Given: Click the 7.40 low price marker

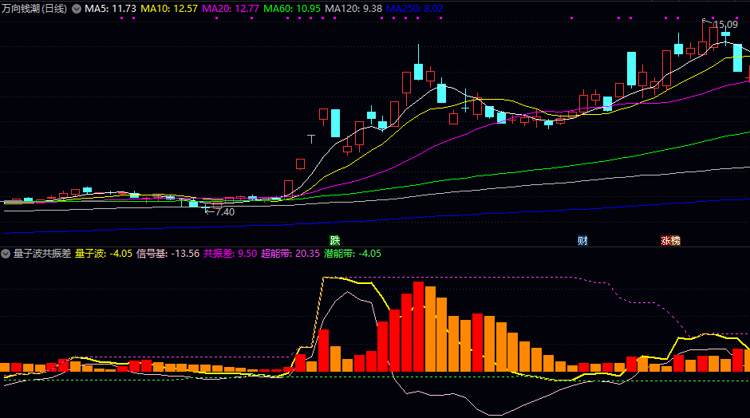Looking at the screenshot, I should pos(224,211).
